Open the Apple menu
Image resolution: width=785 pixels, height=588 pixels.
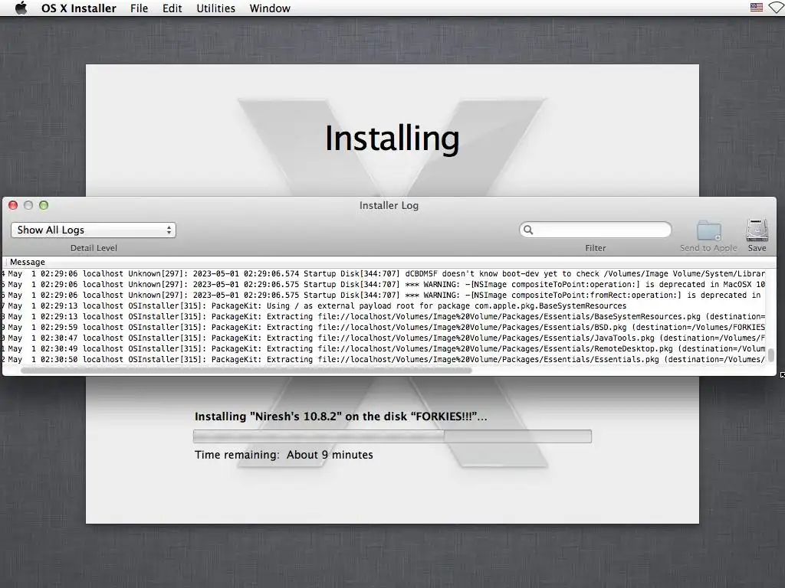tap(21, 8)
